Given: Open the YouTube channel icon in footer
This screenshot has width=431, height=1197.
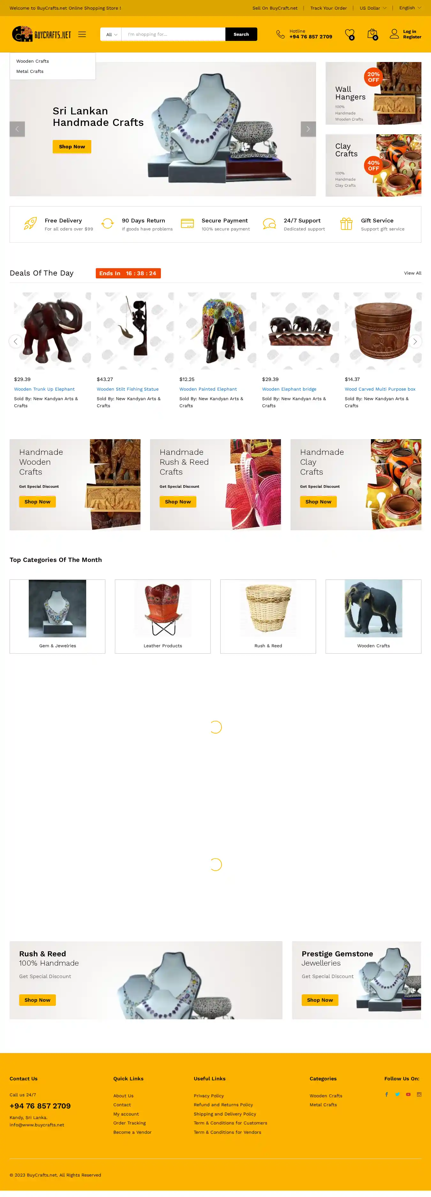Looking at the screenshot, I should [408, 1094].
